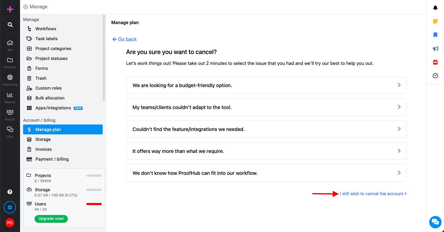Open announcements megaphone icon
This screenshot has height=232, width=444.
point(435,49)
